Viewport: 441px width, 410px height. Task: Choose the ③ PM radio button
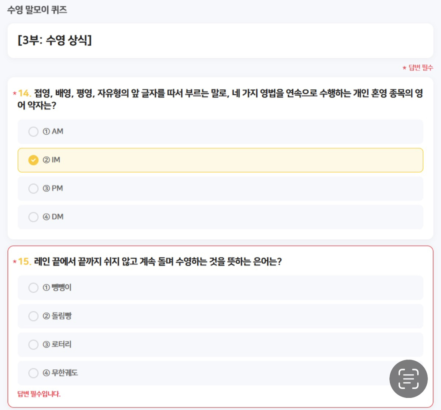coord(33,189)
